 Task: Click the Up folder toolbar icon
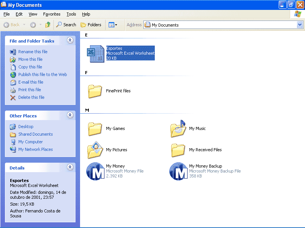(48, 25)
